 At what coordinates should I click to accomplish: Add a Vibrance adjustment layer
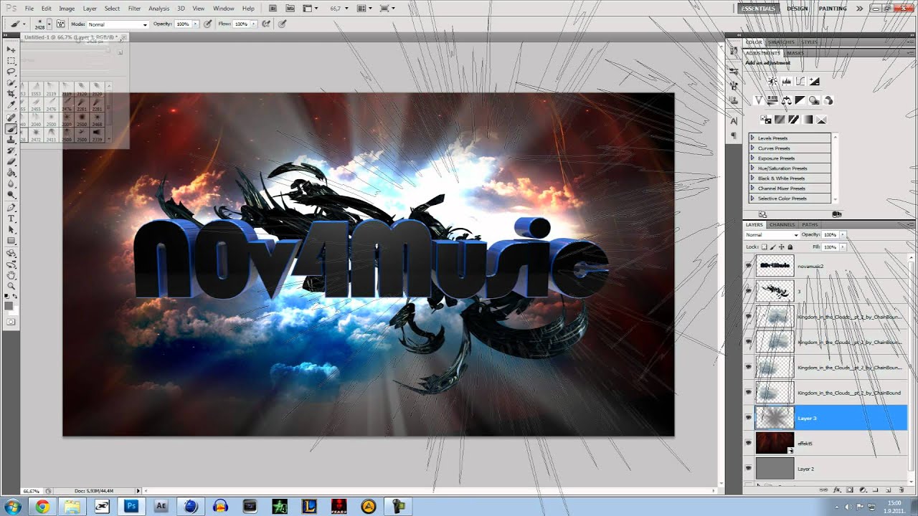coord(759,100)
